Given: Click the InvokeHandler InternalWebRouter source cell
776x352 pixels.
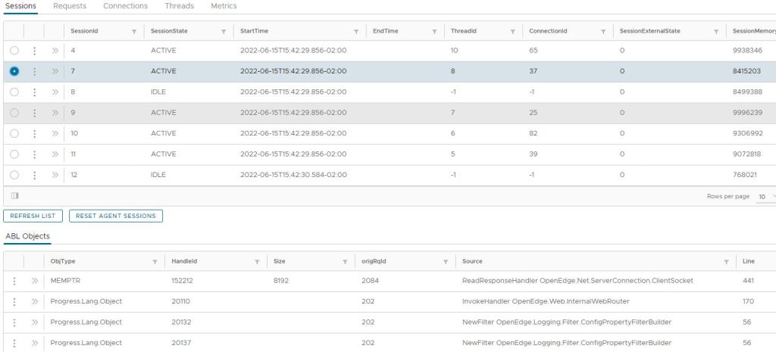Looking at the screenshot, I should (x=546, y=301).
